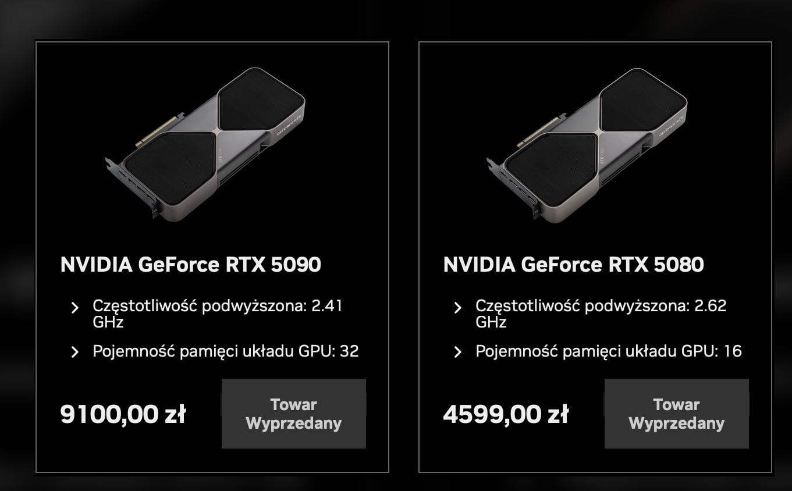Click the 'Częstotliwość podwyższona: 2.41 GHz' text

(x=217, y=314)
